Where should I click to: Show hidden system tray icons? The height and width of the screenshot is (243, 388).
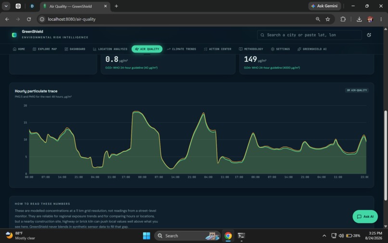324,236
